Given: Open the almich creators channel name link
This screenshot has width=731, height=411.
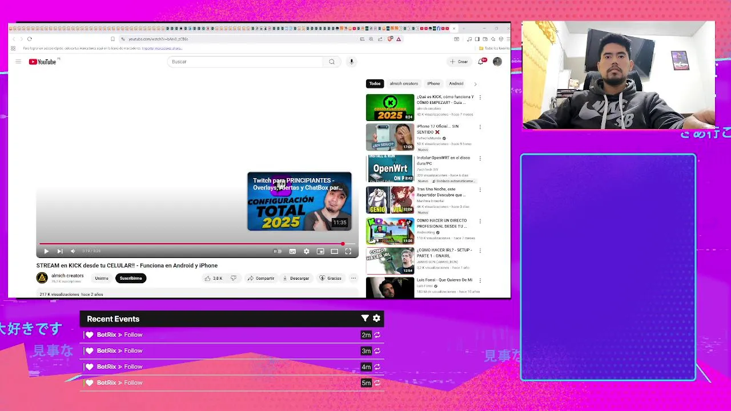Looking at the screenshot, I should [67, 276].
